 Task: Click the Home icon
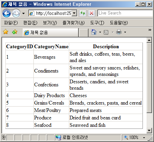(x=94, y=32)
